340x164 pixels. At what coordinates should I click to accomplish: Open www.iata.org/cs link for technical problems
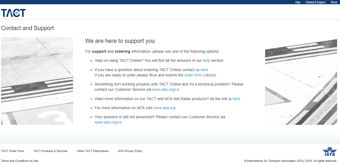166,89
